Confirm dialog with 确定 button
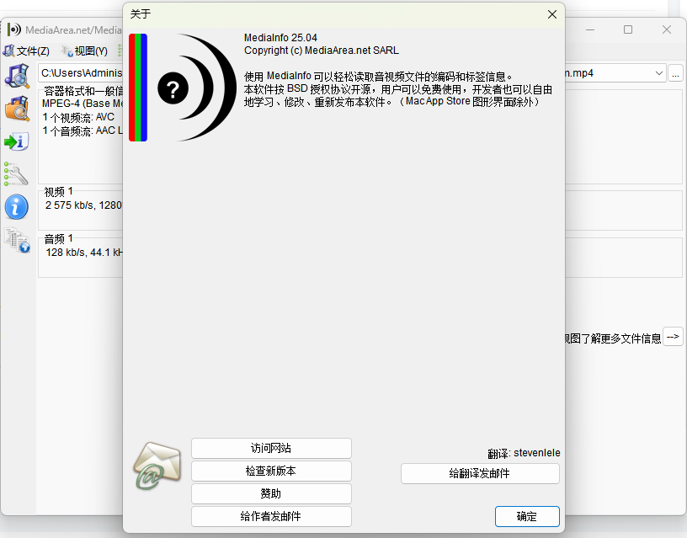This screenshot has width=687, height=538. [527, 517]
